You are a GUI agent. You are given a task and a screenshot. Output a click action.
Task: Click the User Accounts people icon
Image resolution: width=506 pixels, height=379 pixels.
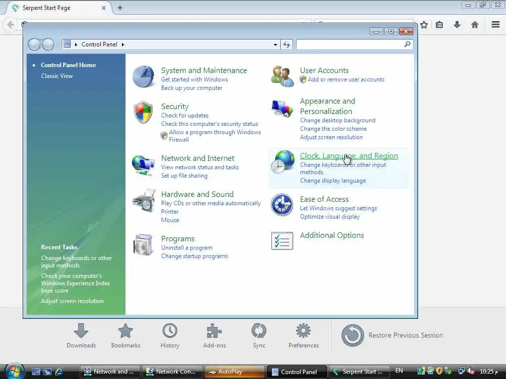pyautogui.click(x=282, y=76)
